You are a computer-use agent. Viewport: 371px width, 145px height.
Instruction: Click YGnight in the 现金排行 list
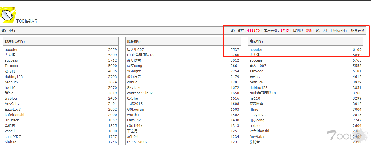(134, 71)
